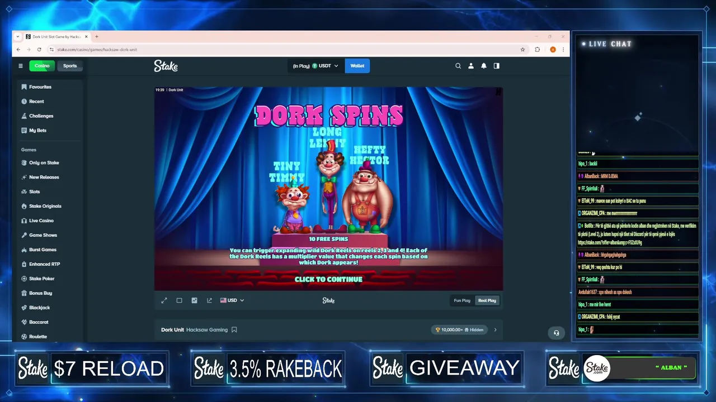Screen dimensions: 716x402
Task: Click Hacksaw Gaming provider link
Action: click(x=207, y=330)
